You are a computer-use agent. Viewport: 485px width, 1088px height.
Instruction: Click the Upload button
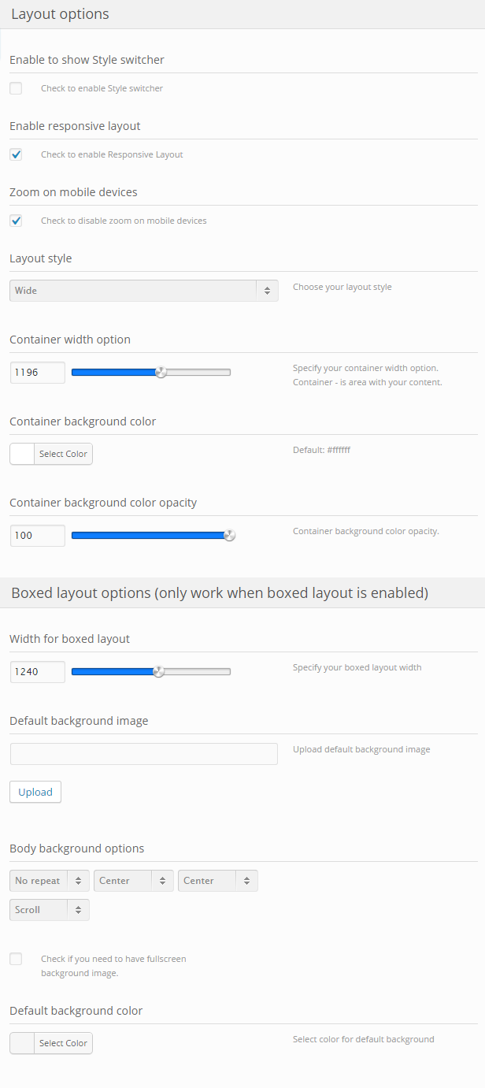(35, 792)
